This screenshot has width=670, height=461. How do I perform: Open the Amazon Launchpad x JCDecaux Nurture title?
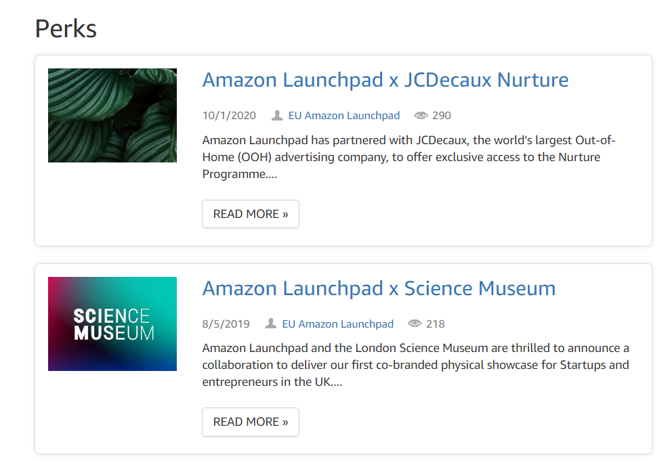(x=385, y=80)
